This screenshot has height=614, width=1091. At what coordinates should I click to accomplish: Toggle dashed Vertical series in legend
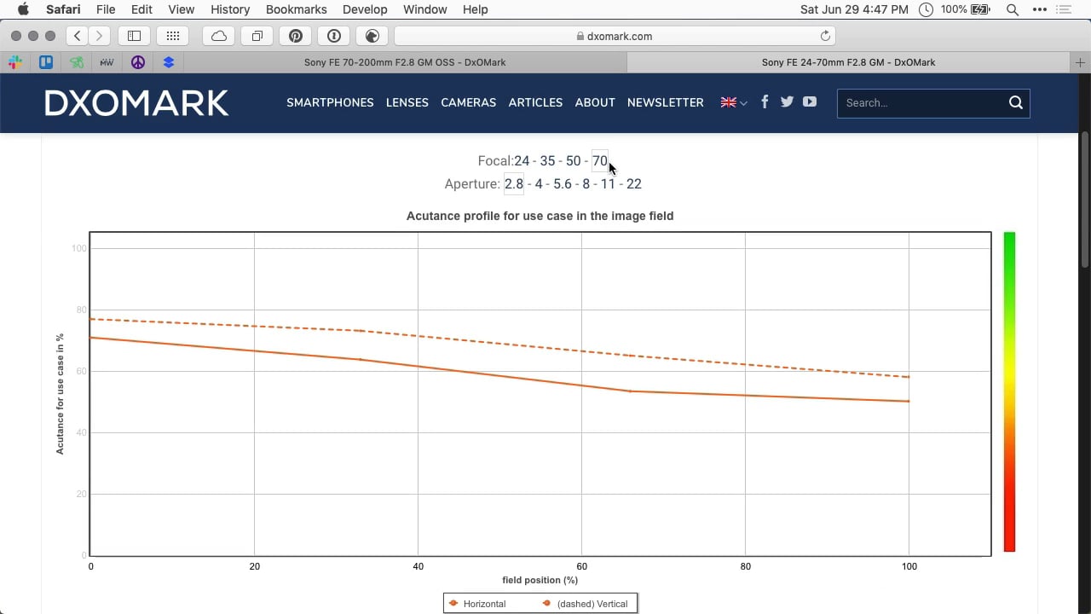point(585,604)
